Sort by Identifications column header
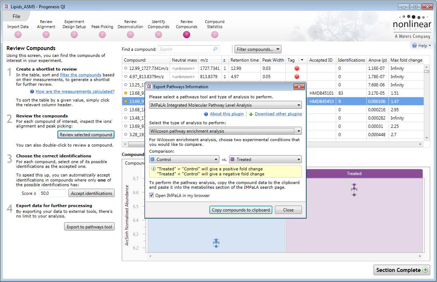Screen dimensions: 437x282 point(351,60)
